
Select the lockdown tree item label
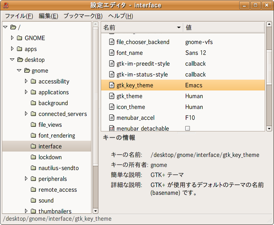(x=50, y=157)
